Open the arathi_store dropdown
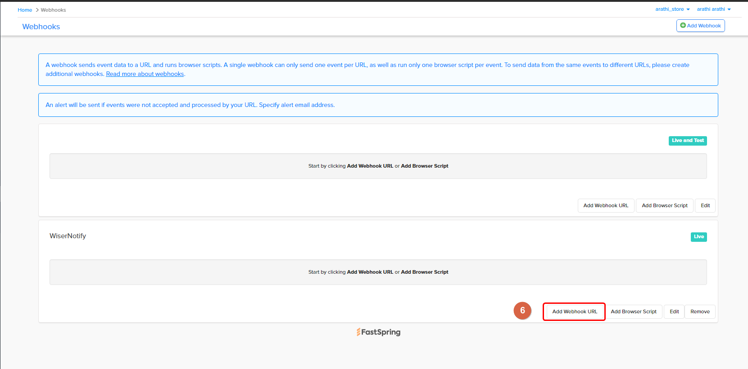Viewport: 748px width, 369px height. tap(672, 9)
